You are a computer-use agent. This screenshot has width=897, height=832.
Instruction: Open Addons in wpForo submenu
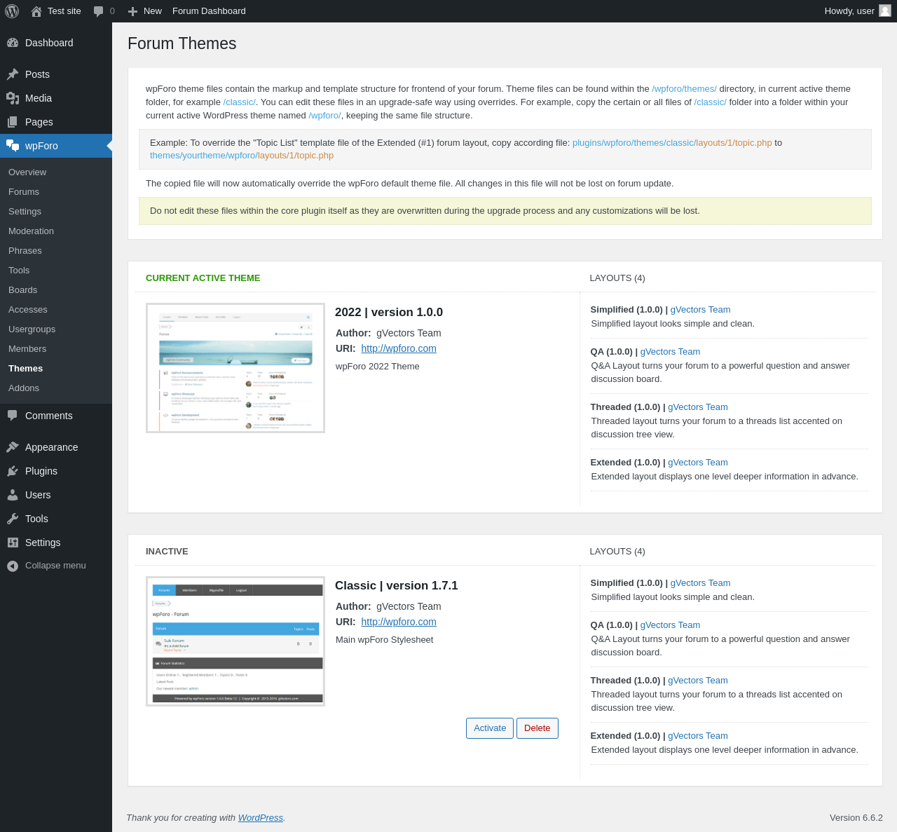pyautogui.click(x=24, y=388)
